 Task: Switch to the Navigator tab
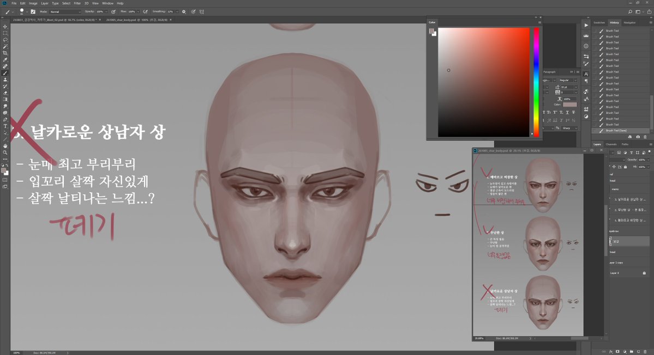(x=630, y=22)
